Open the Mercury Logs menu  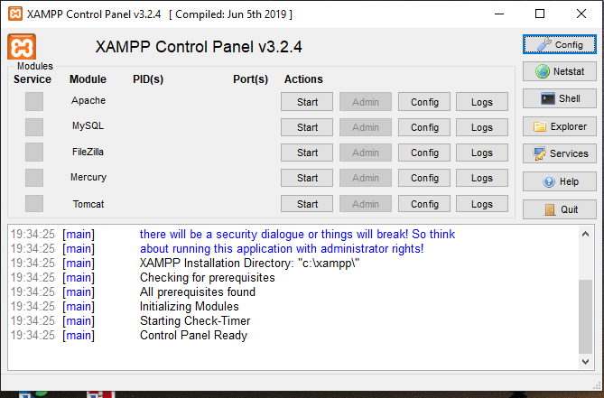pos(482,178)
